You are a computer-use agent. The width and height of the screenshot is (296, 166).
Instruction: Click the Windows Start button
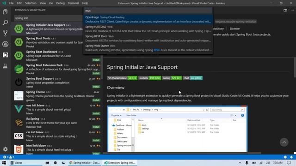(4, 163)
